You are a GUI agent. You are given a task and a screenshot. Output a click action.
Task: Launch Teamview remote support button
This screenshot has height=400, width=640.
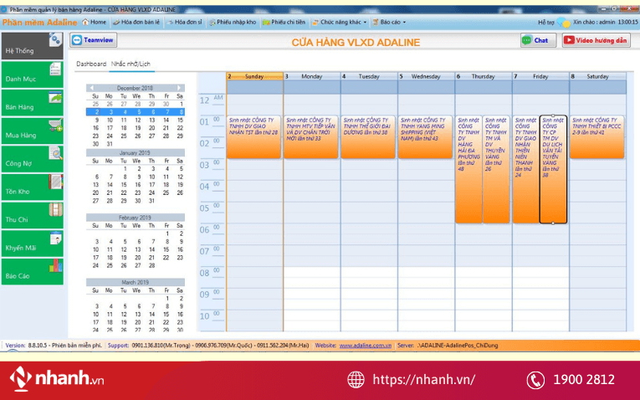[x=94, y=40]
